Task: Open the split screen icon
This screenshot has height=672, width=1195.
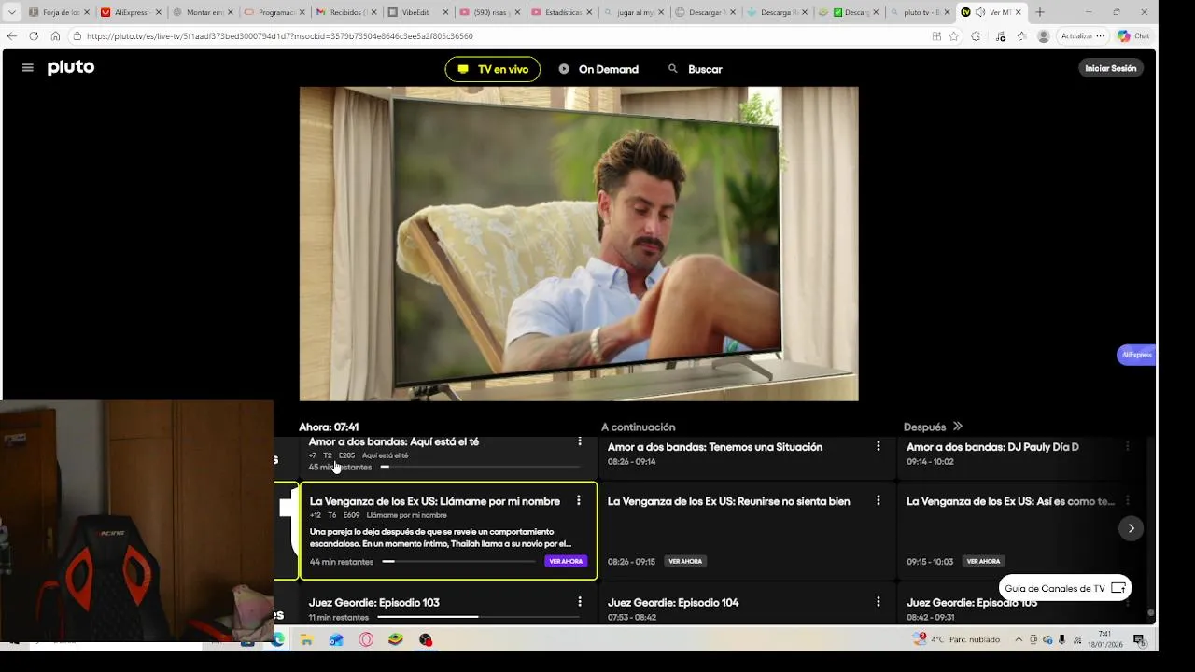Action: (x=936, y=36)
